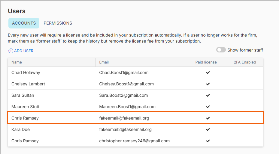Click the plus icon beside Add User

[11, 51]
